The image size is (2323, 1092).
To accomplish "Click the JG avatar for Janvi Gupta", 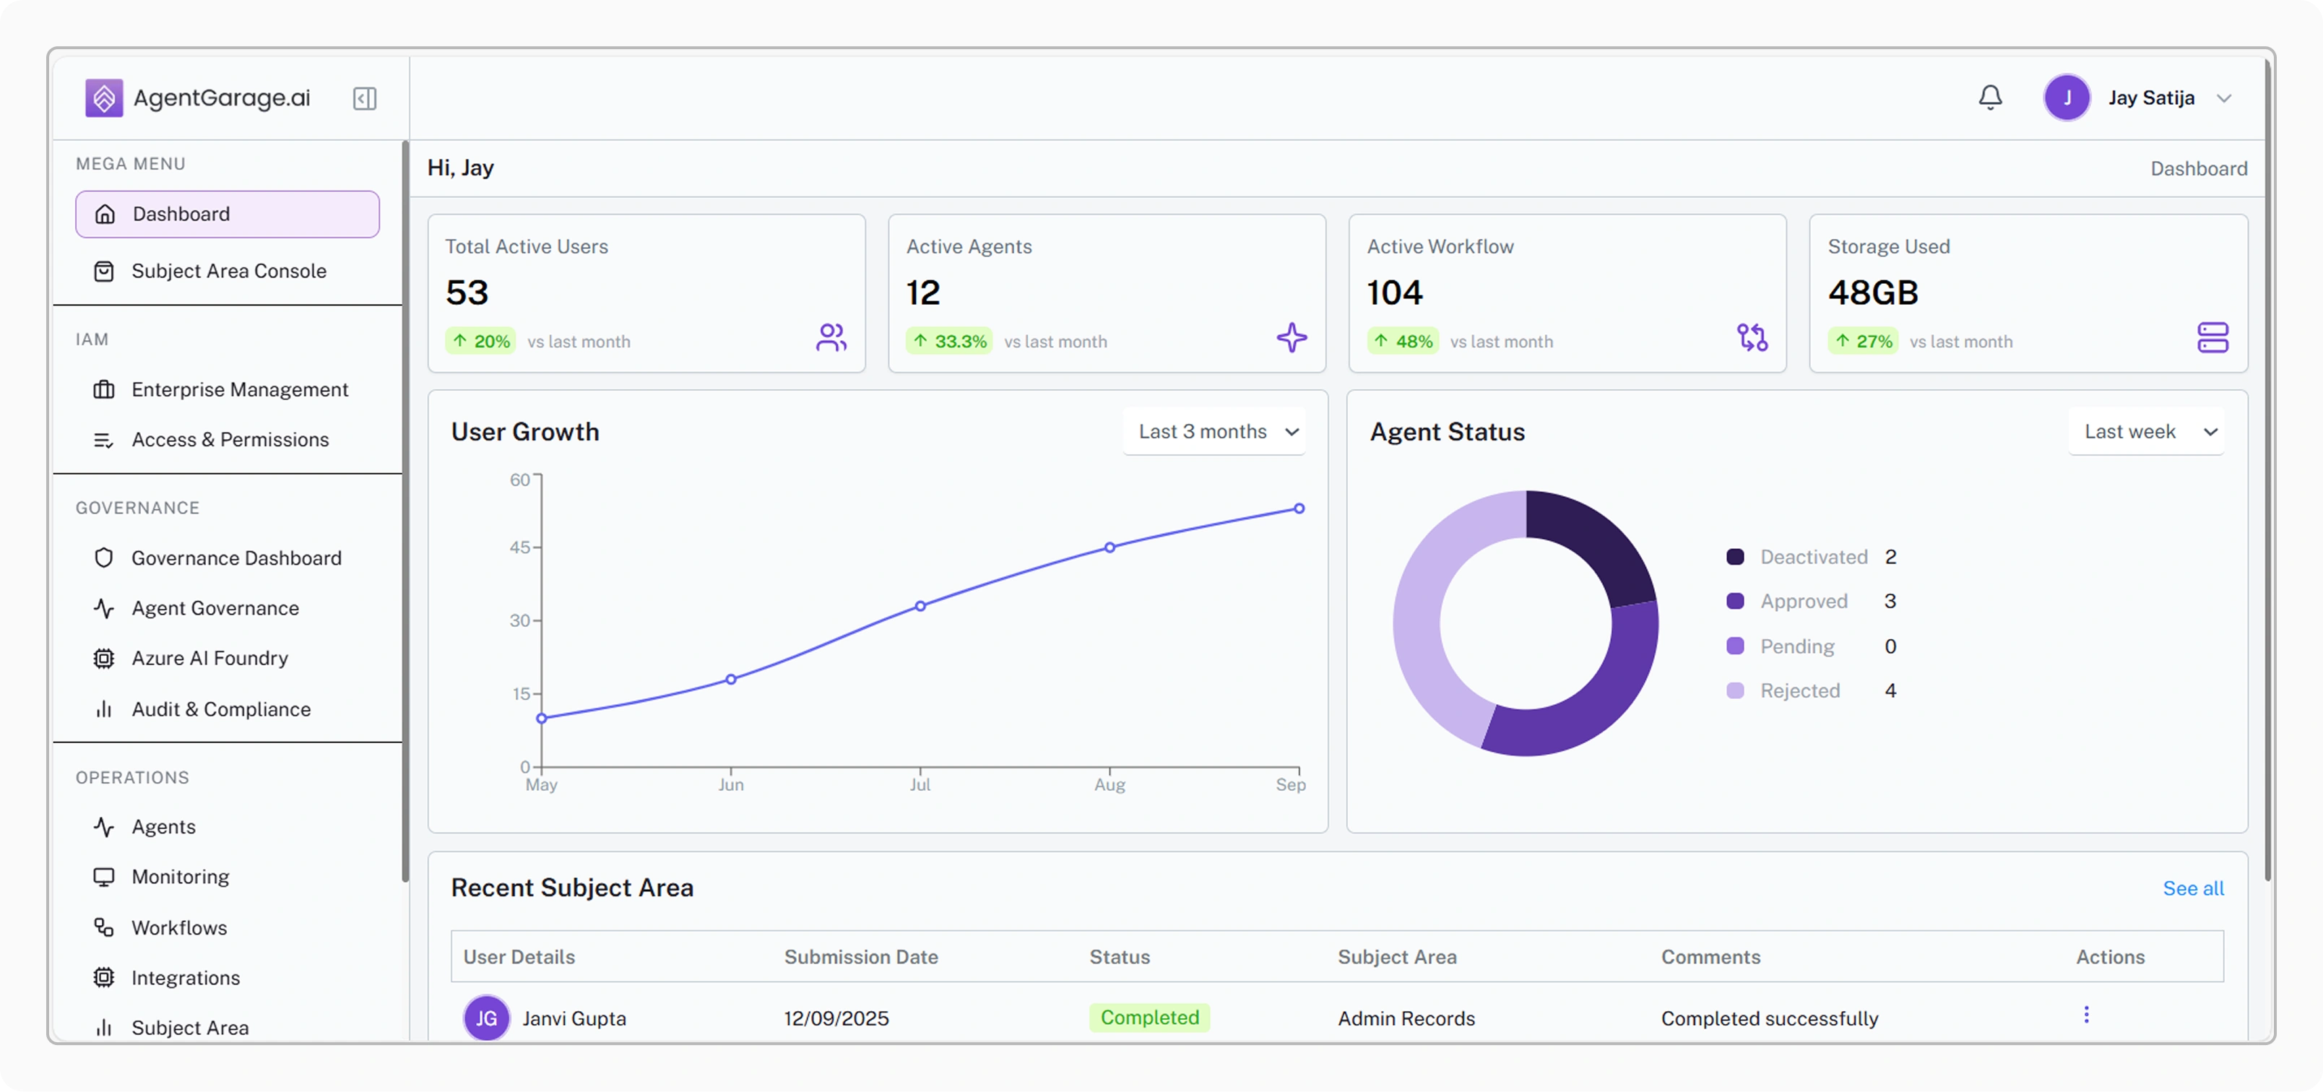I will point(486,1018).
